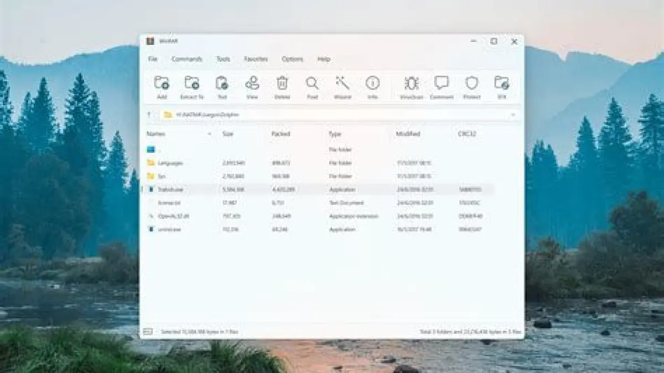Viewport: 664px width, 373px height.
Task: Open the Comment speech bubble tool
Action: click(442, 84)
